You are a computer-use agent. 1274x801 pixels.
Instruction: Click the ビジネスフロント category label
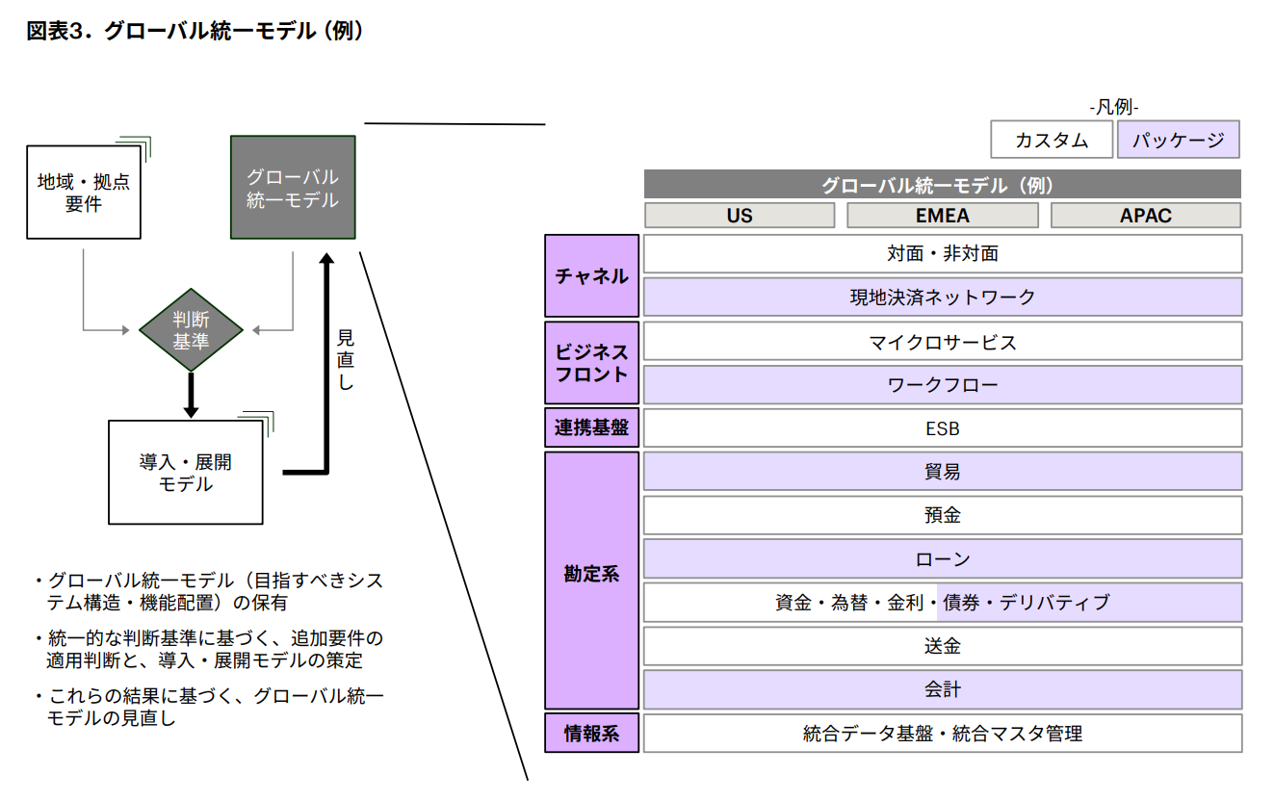(x=591, y=363)
